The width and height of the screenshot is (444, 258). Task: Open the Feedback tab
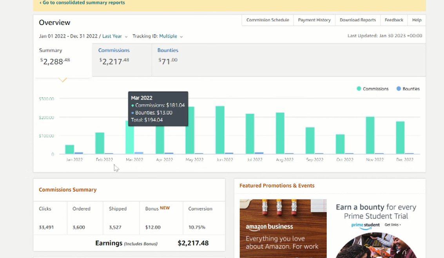point(394,20)
